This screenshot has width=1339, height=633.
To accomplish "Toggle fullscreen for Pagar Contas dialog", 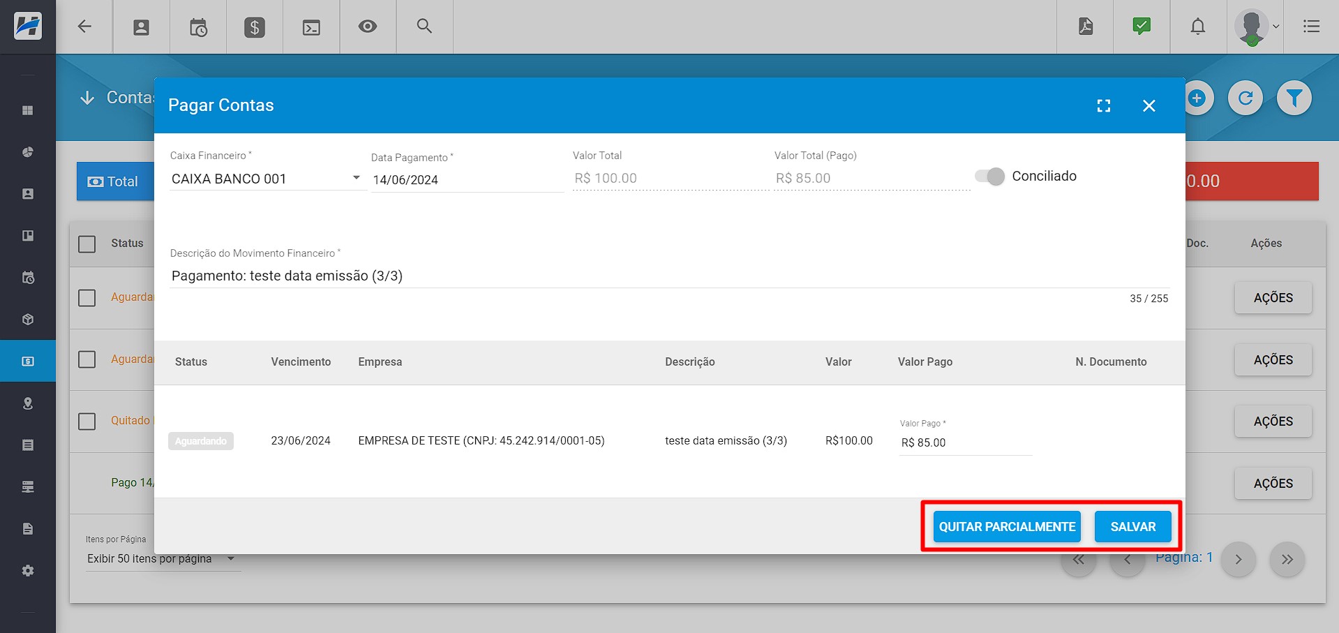I will 1104,105.
